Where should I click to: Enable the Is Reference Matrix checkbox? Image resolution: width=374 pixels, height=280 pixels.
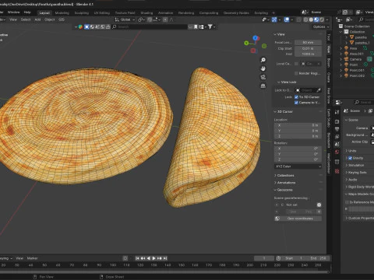tap(347, 202)
